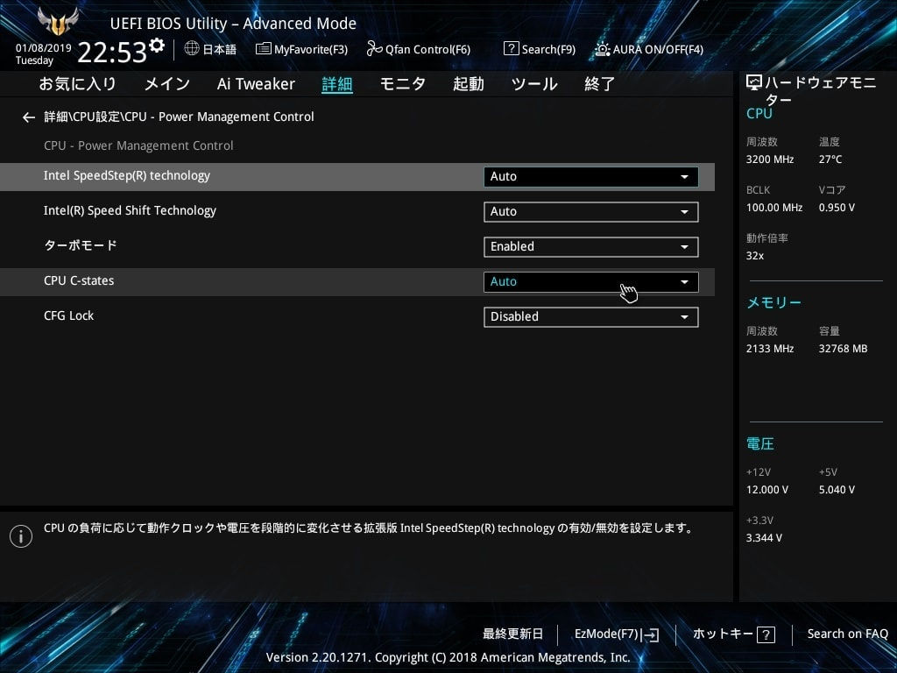The width and height of the screenshot is (897, 673).
Task: Click the MyFavorite list icon
Action: click(263, 49)
